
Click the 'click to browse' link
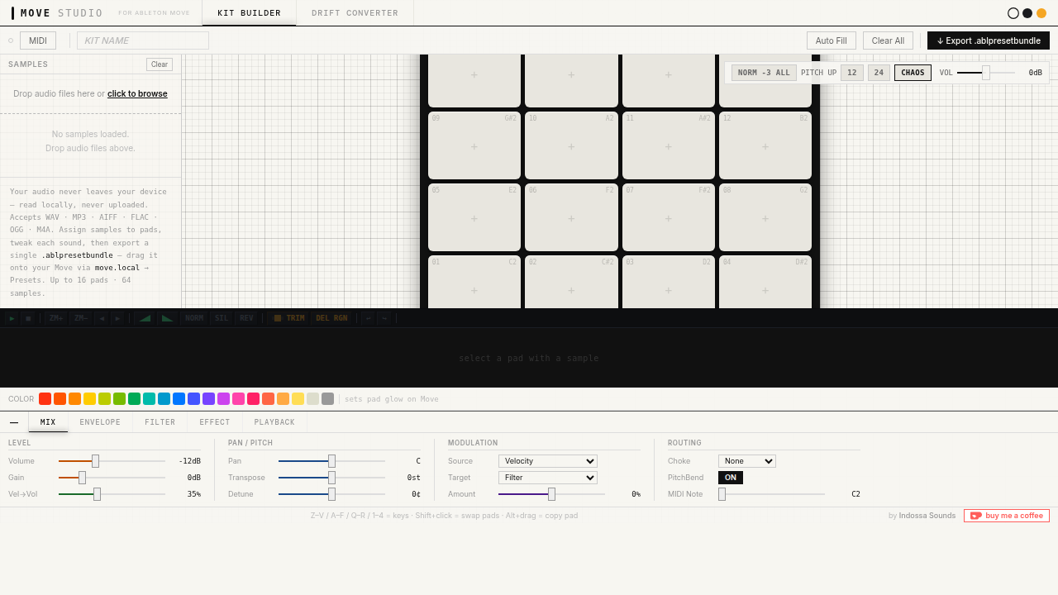click(137, 93)
